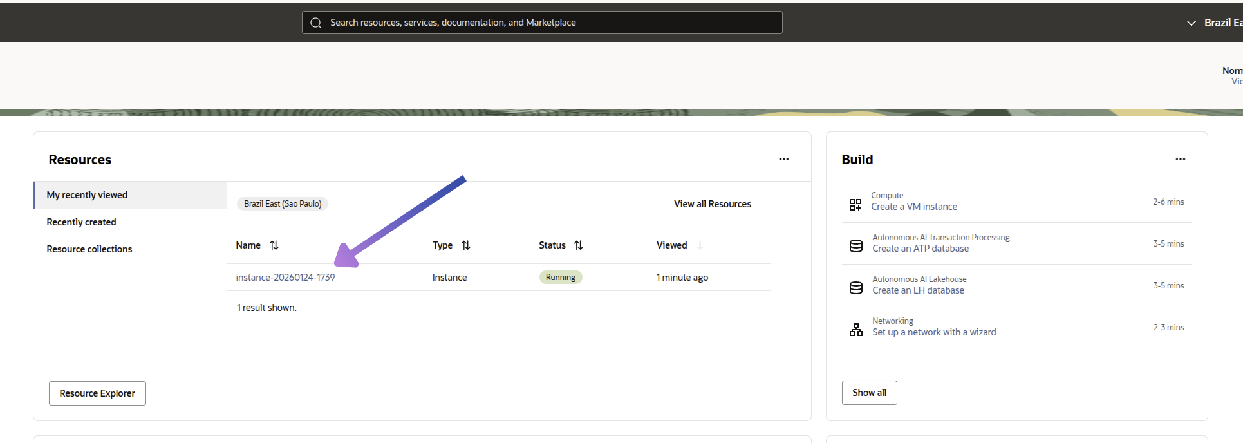Sort resources by Name column

coord(274,245)
